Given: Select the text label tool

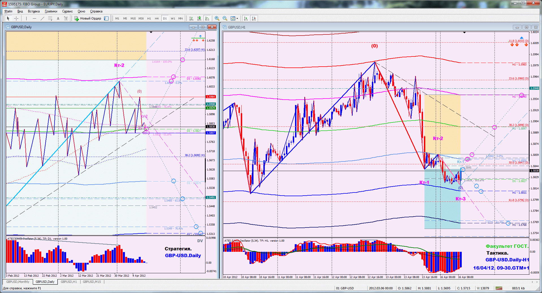Looking at the screenshot, I should click(x=66, y=18).
